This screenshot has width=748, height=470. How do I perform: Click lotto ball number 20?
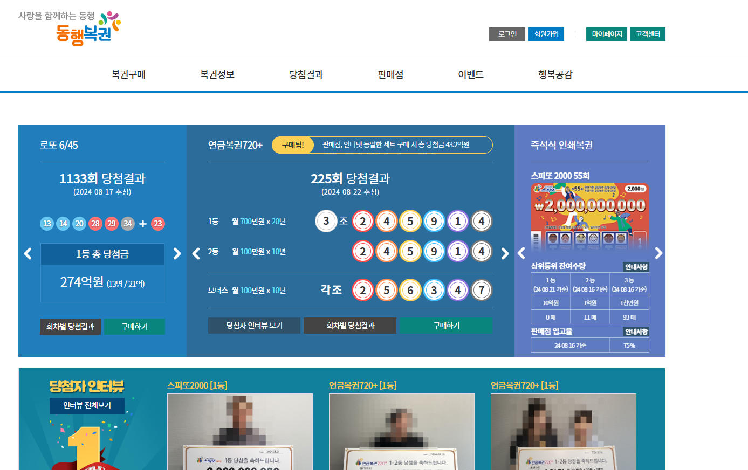pos(79,224)
